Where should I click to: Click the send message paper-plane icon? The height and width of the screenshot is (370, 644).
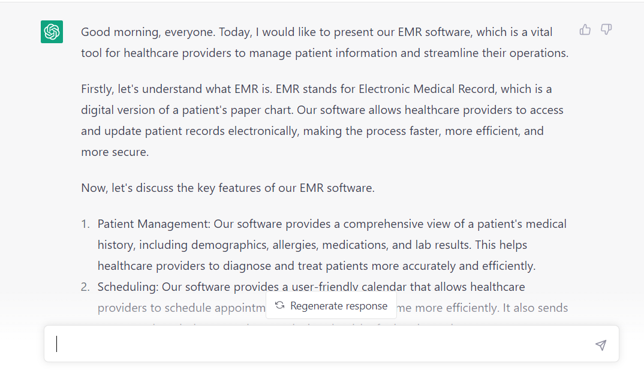coord(600,344)
